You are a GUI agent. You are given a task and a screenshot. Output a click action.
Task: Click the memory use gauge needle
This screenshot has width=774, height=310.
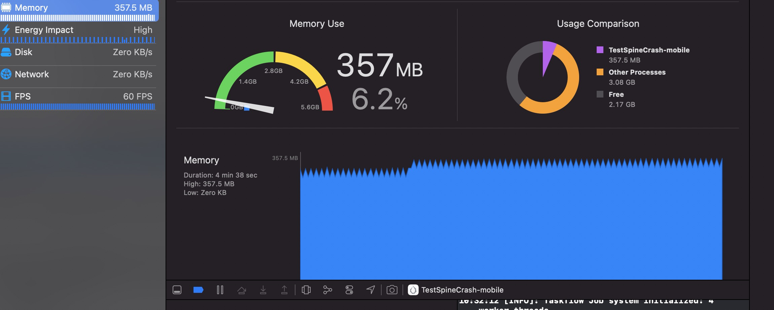point(240,105)
